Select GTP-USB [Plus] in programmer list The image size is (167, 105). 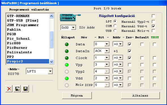(28, 20)
